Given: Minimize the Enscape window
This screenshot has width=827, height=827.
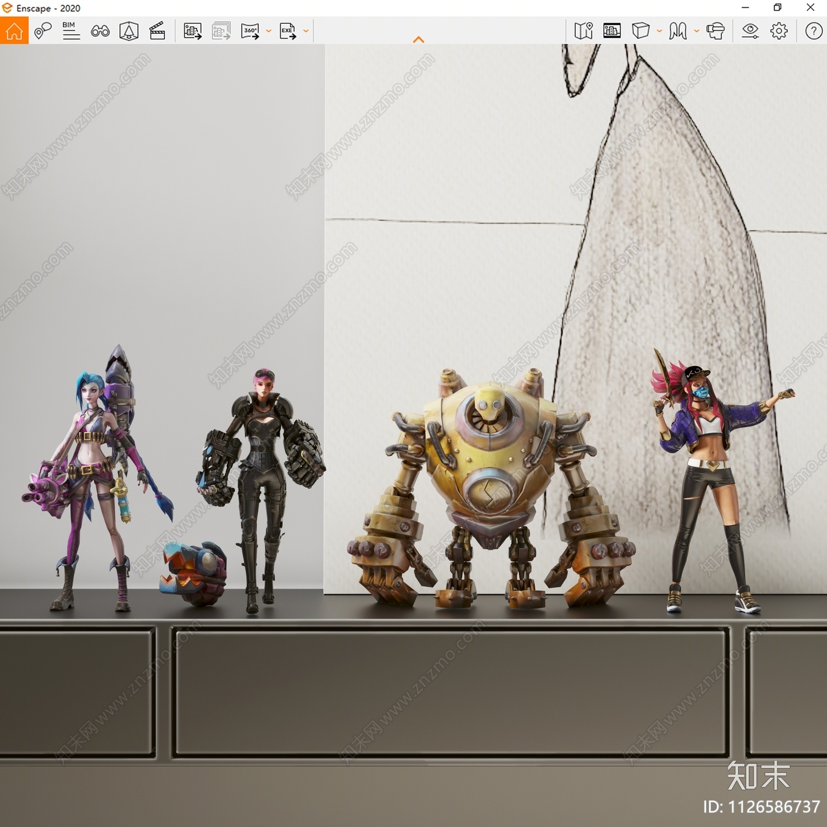Looking at the screenshot, I should pos(745,8).
